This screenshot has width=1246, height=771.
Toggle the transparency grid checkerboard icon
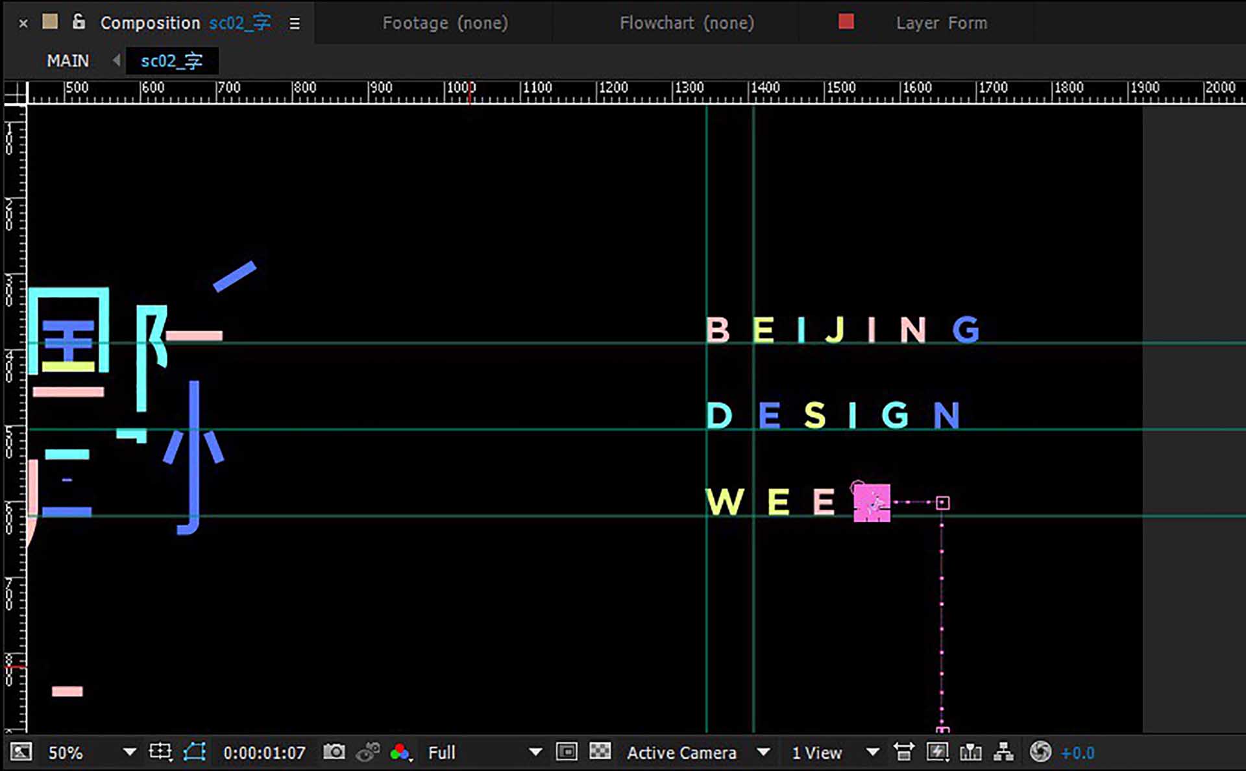(600, 752)
